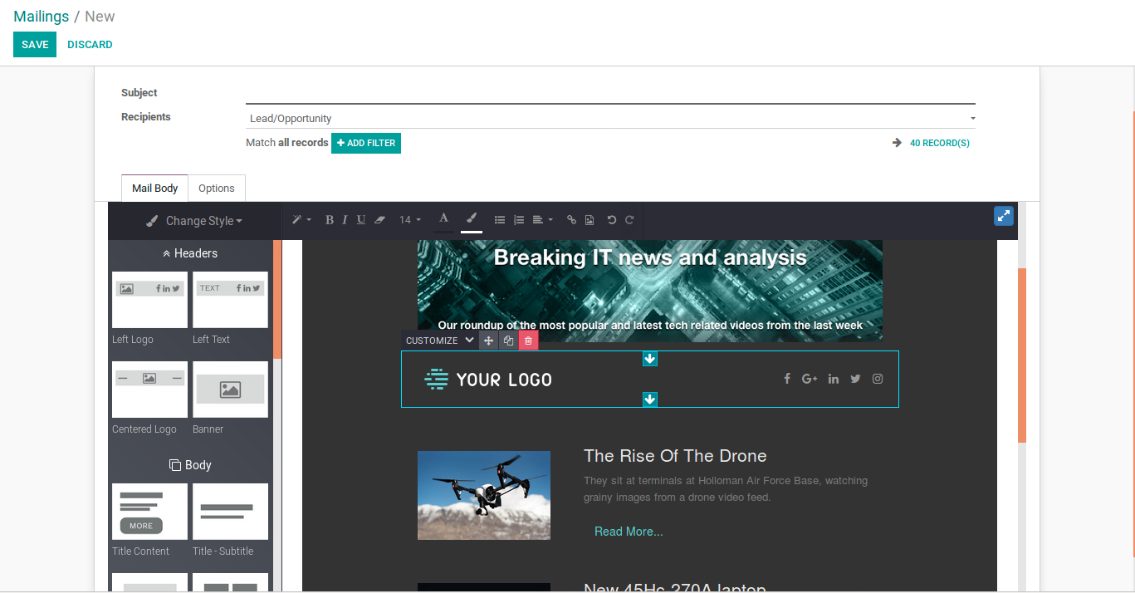The width and height of the screenshot is (1135, 593).
Task: Select the Centered Logo header thumbnail
Action: 149,390
